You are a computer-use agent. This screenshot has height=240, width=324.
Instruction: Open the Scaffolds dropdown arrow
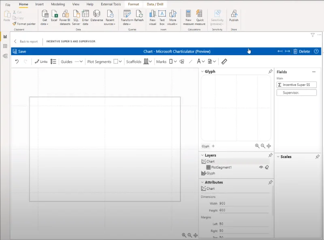[150, 62]
